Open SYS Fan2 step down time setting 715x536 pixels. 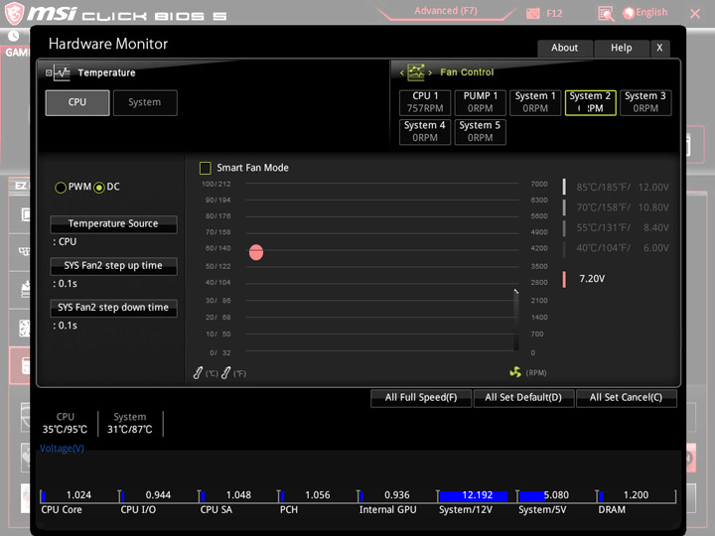(113, 308)
